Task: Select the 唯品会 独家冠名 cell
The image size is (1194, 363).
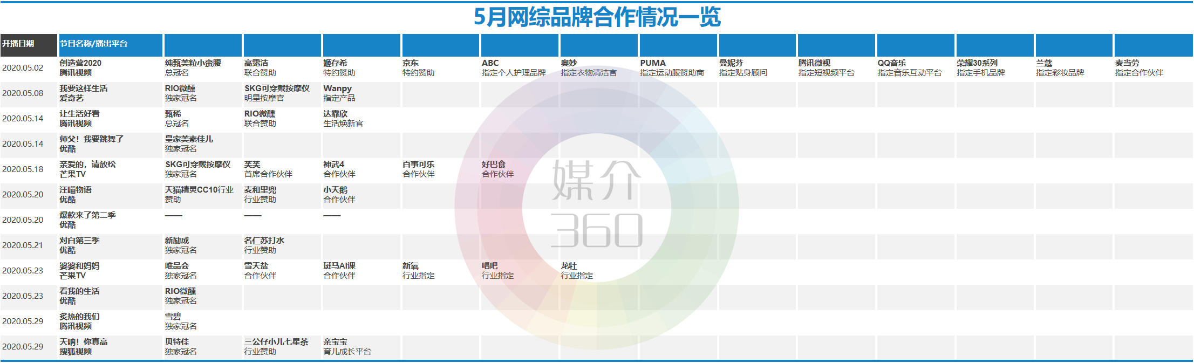Action: point(203,271)
